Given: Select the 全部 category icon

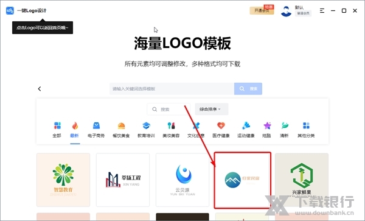Looking at the screenshot, I should 57,125.
